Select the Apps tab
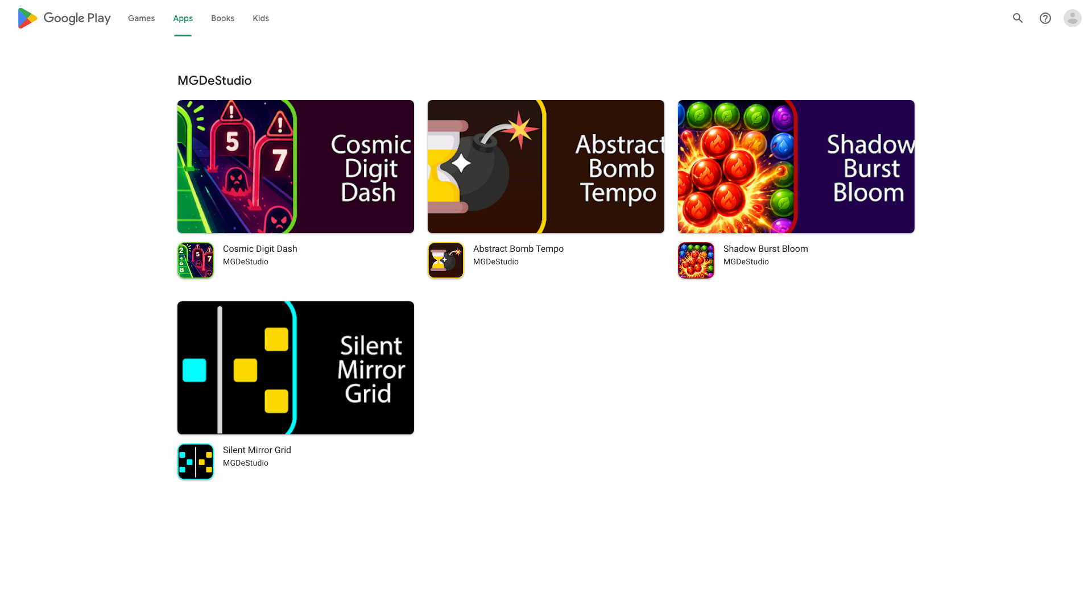 pos(183,18)
